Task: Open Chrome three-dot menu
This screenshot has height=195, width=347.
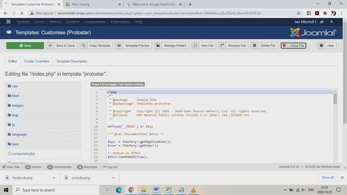Action: 342,13
